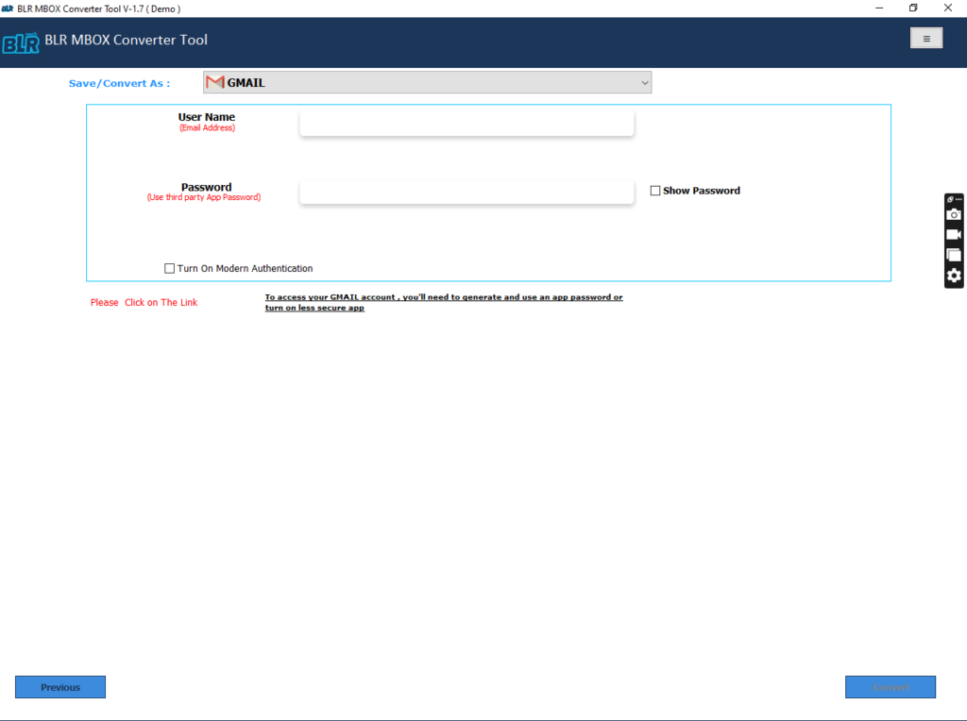The width and height of the screenshot is (967, 721).
Task: Start recording with video camera icon
Action: [954, 235]
